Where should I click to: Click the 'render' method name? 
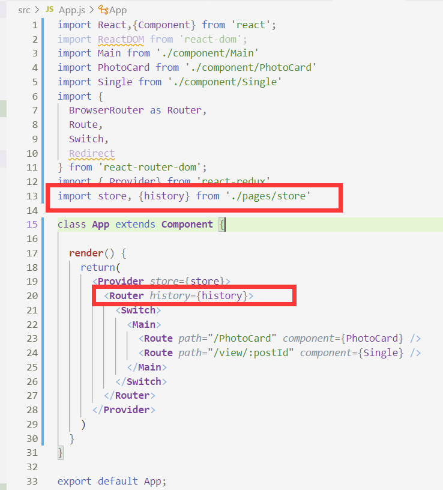tap(86, 253)
